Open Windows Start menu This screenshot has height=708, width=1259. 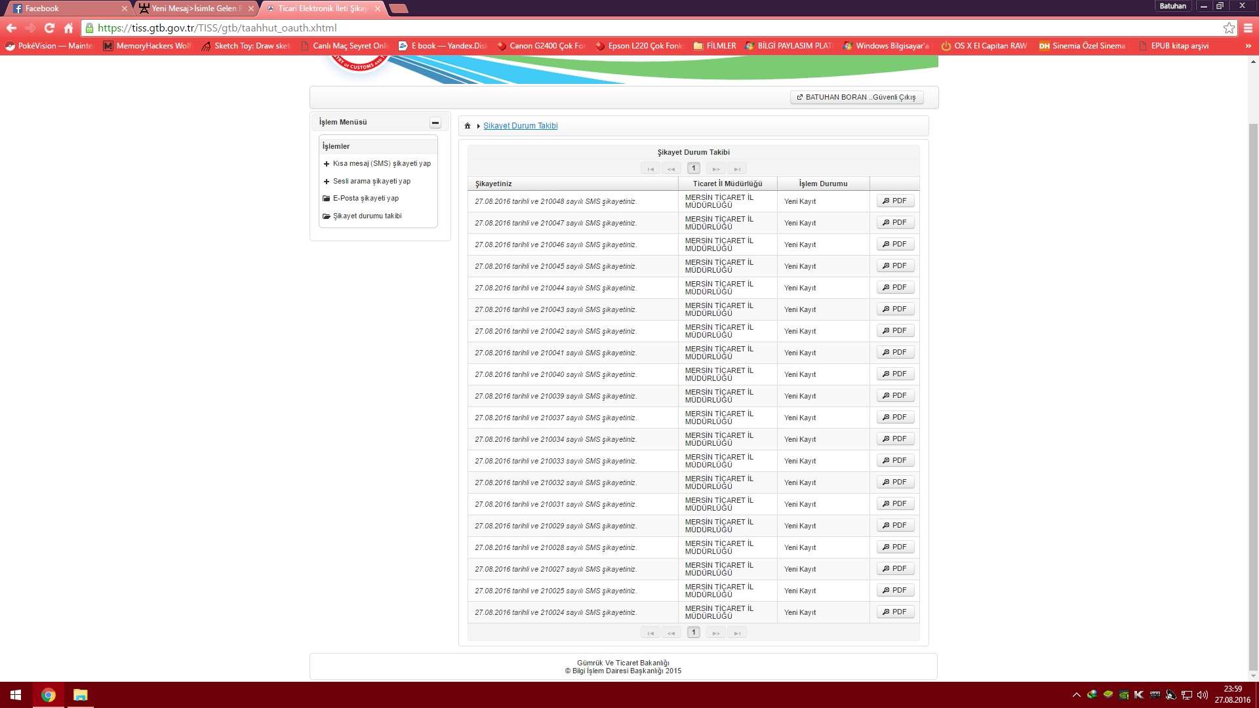coord(16,695)
